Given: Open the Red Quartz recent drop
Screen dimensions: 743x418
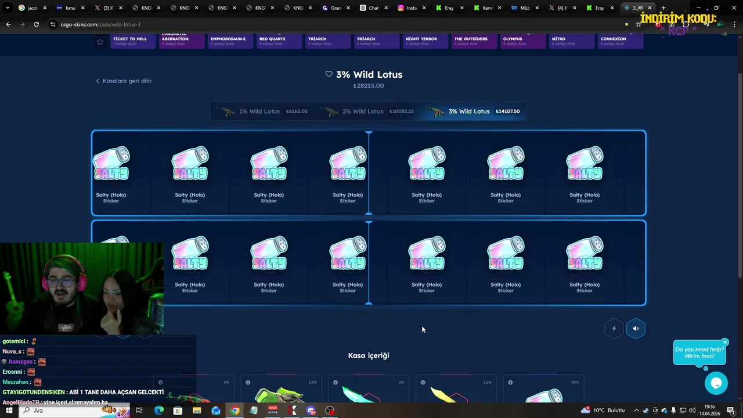Looking at the screenshot, I should tap(279, 41).
